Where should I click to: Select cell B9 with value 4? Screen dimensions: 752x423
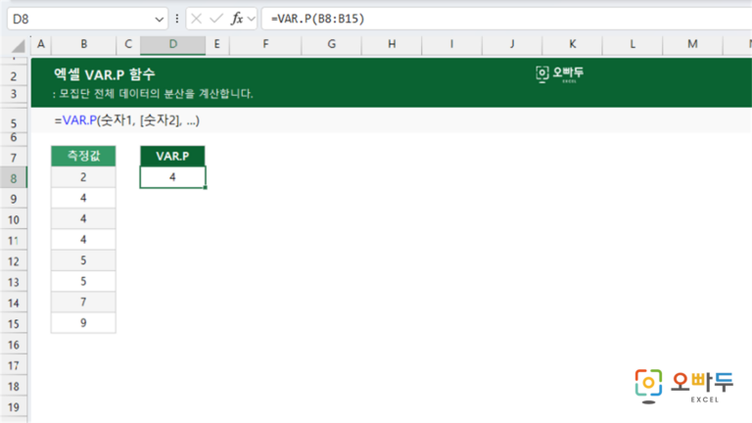pos(83,198)
